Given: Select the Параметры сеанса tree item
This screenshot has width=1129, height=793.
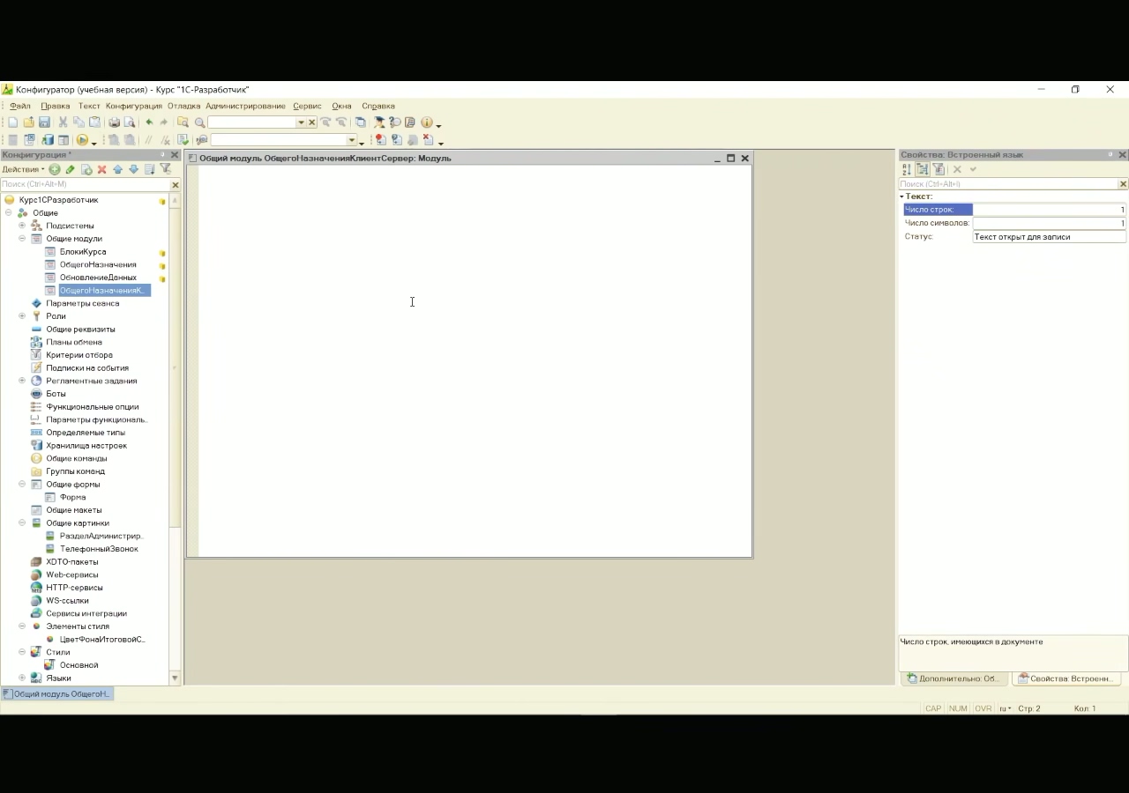Looking at the screenshot, I should click(x=83, y=303).
